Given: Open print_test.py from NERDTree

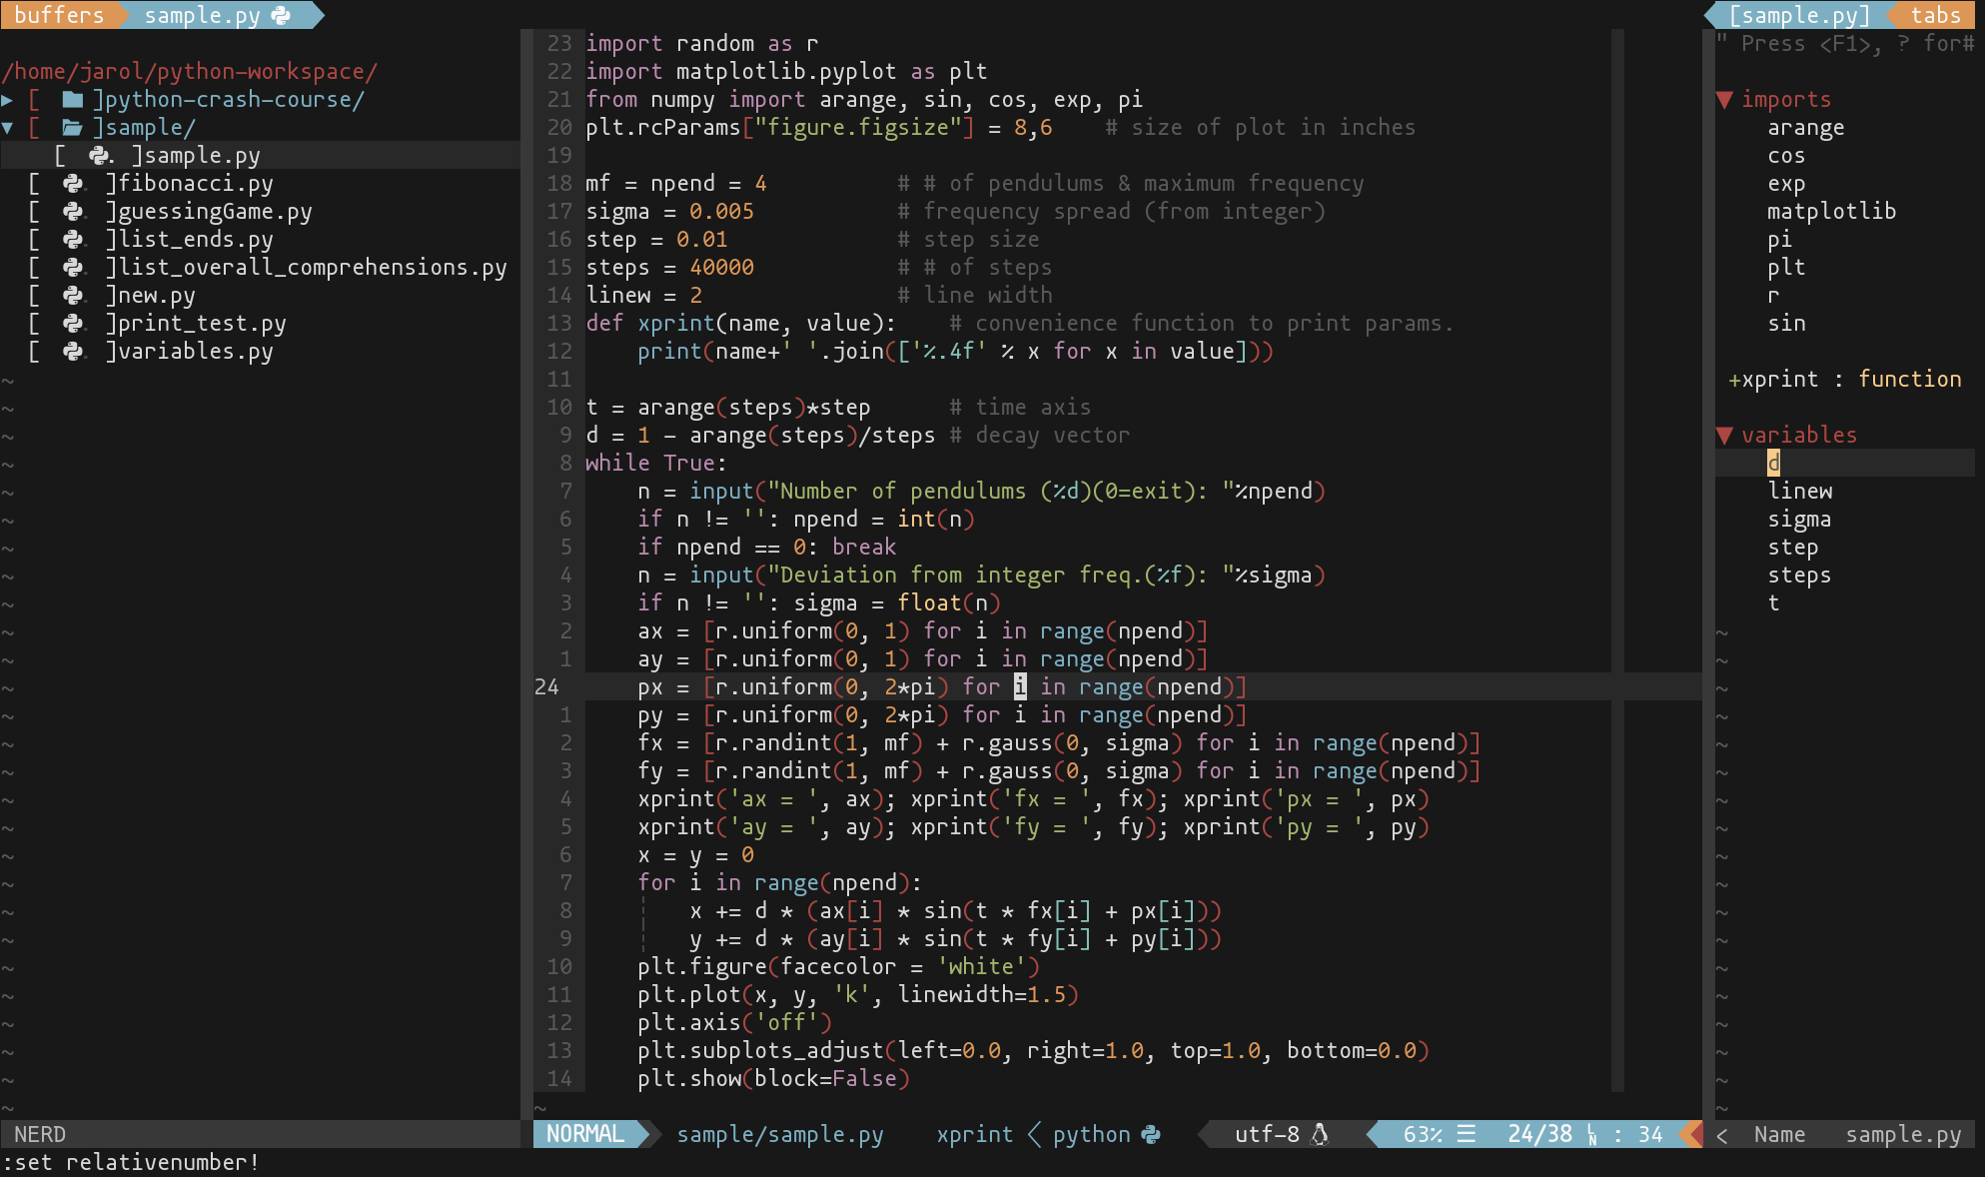Looking at the screenshot, I should coord(202,324).
